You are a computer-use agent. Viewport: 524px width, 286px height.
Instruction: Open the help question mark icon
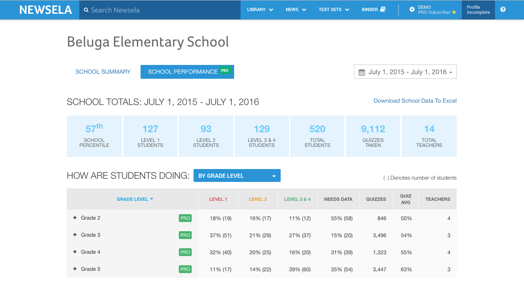pos(503,10)
